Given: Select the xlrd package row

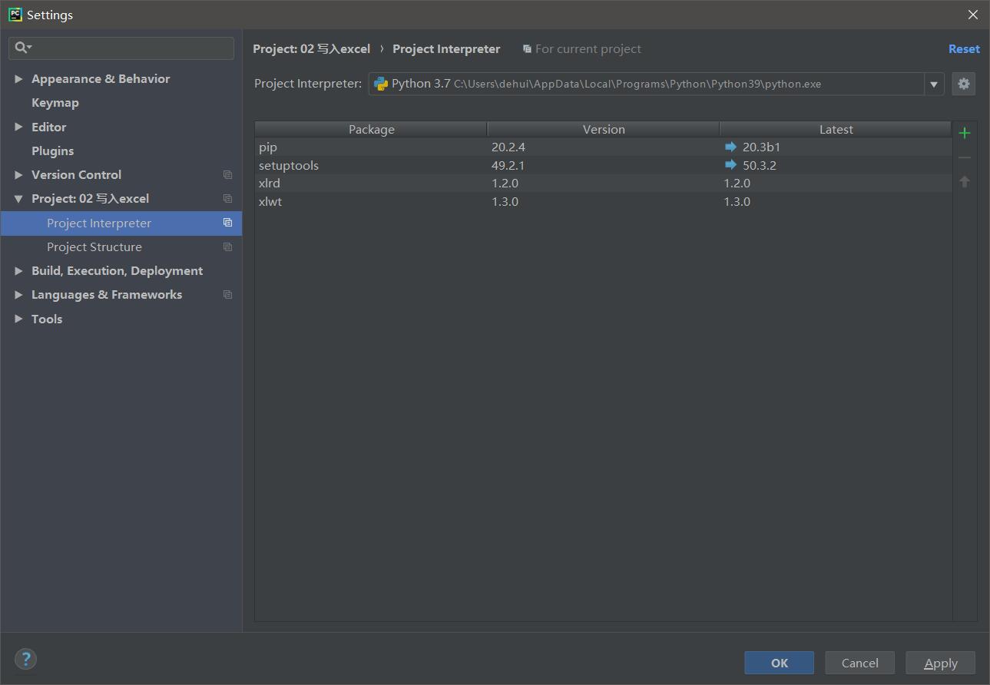Looking at the screenshot, I should (603, 183).
